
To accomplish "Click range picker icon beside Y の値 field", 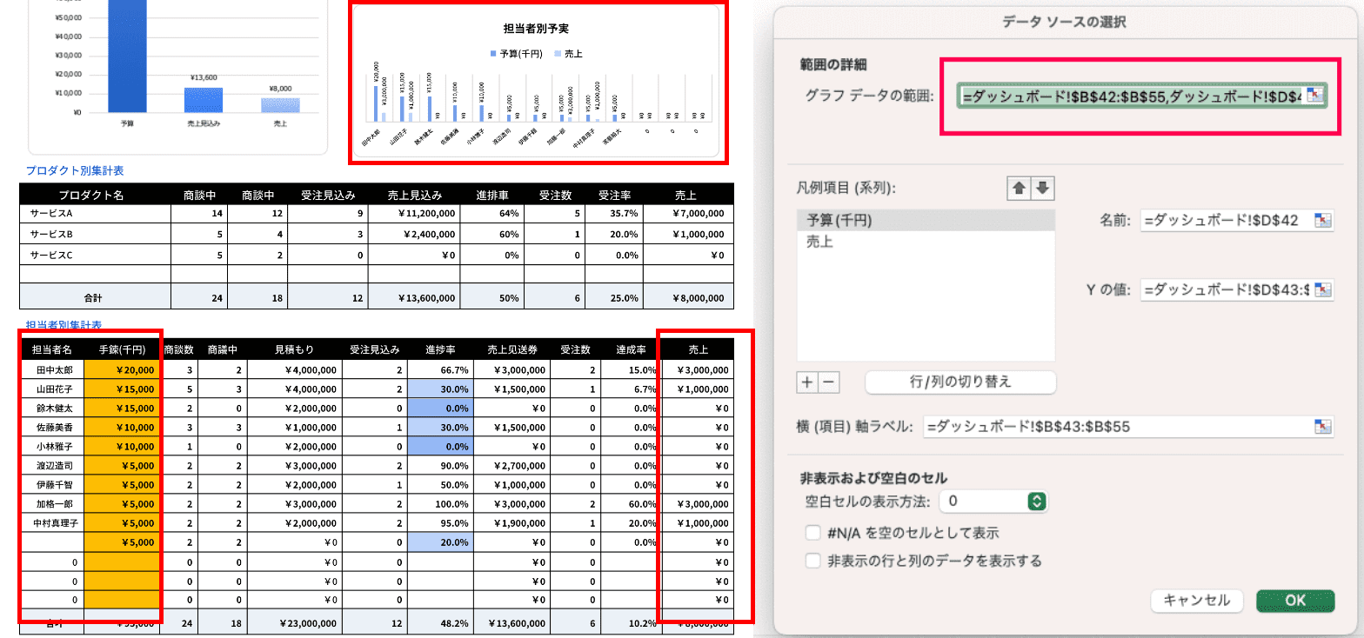I will point(1323,289).
